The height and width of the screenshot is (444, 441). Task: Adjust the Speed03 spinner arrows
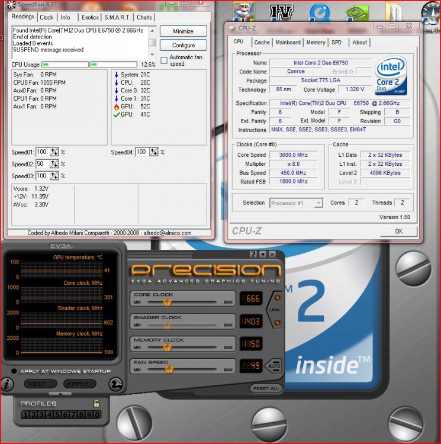click(54, 176)
